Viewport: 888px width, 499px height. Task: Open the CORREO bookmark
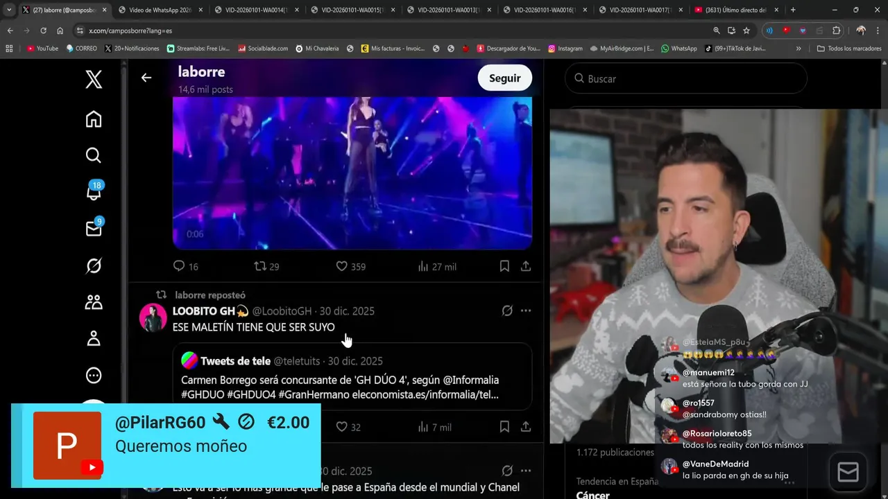(82, 49)
